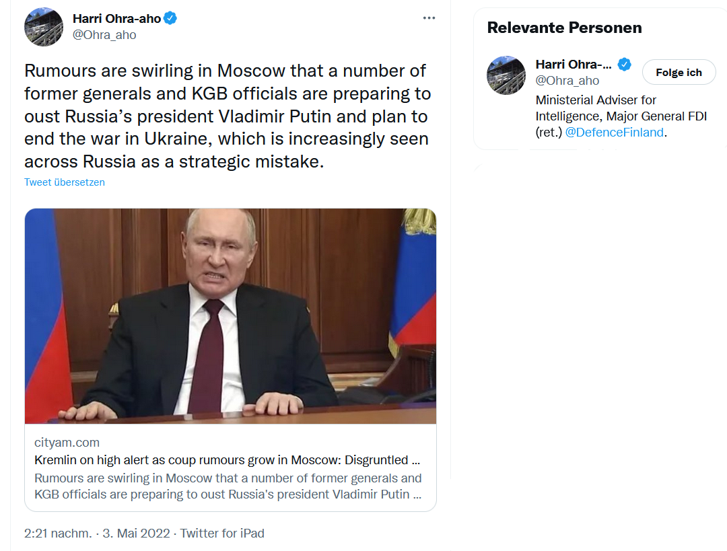Click the sidebar name 'Harri Ohra-...'
The width and height of the screenshot is (727, 551).
tap(574, 65)
